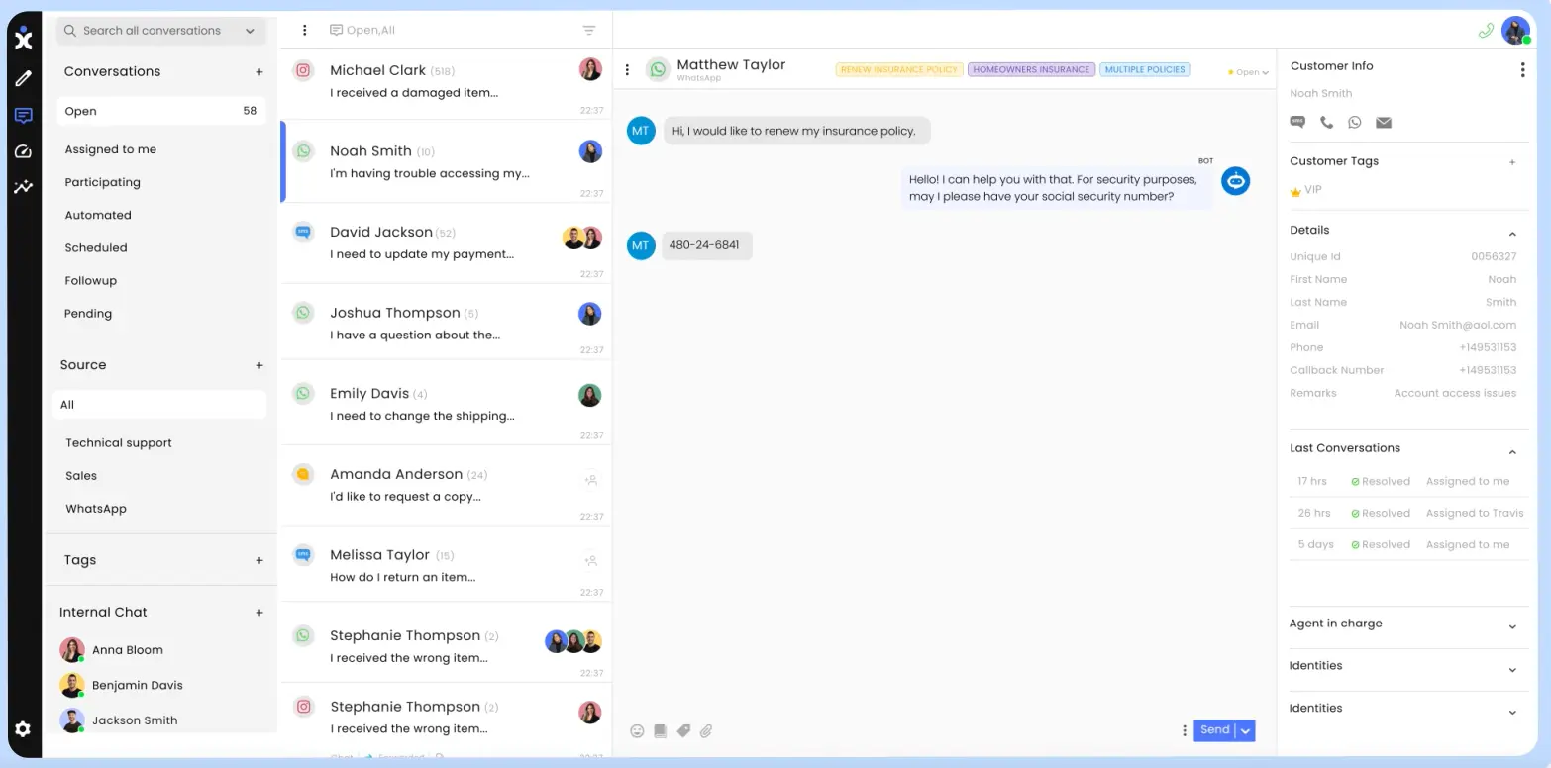This screenshot has height=768, width=1551.
Task: Open the emoji picker in message composer
Action: tap(637, 730)
